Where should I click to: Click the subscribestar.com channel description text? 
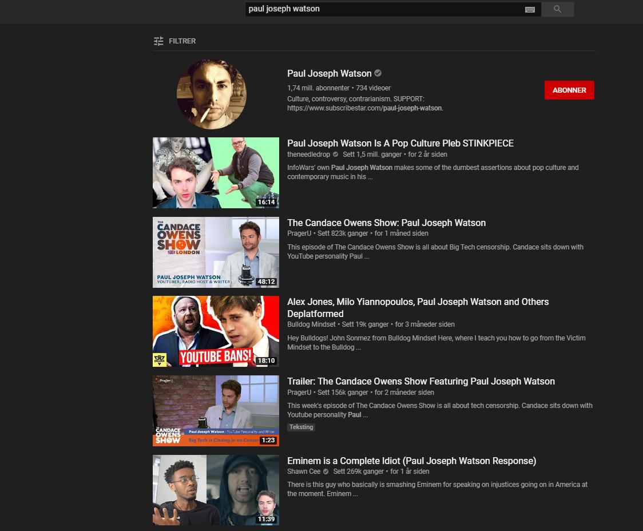[365, 104]
